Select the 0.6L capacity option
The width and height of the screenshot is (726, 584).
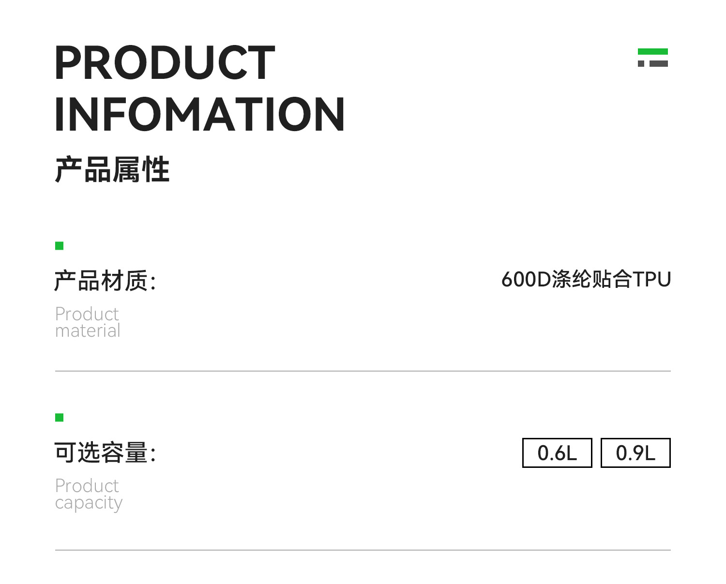click(557, 453)
